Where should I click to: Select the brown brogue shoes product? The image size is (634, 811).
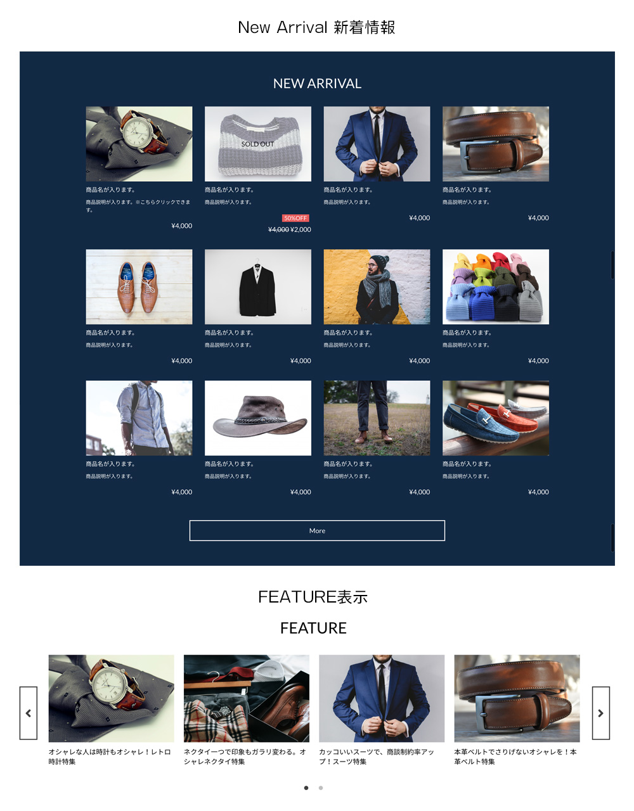(x=139, y=286)
